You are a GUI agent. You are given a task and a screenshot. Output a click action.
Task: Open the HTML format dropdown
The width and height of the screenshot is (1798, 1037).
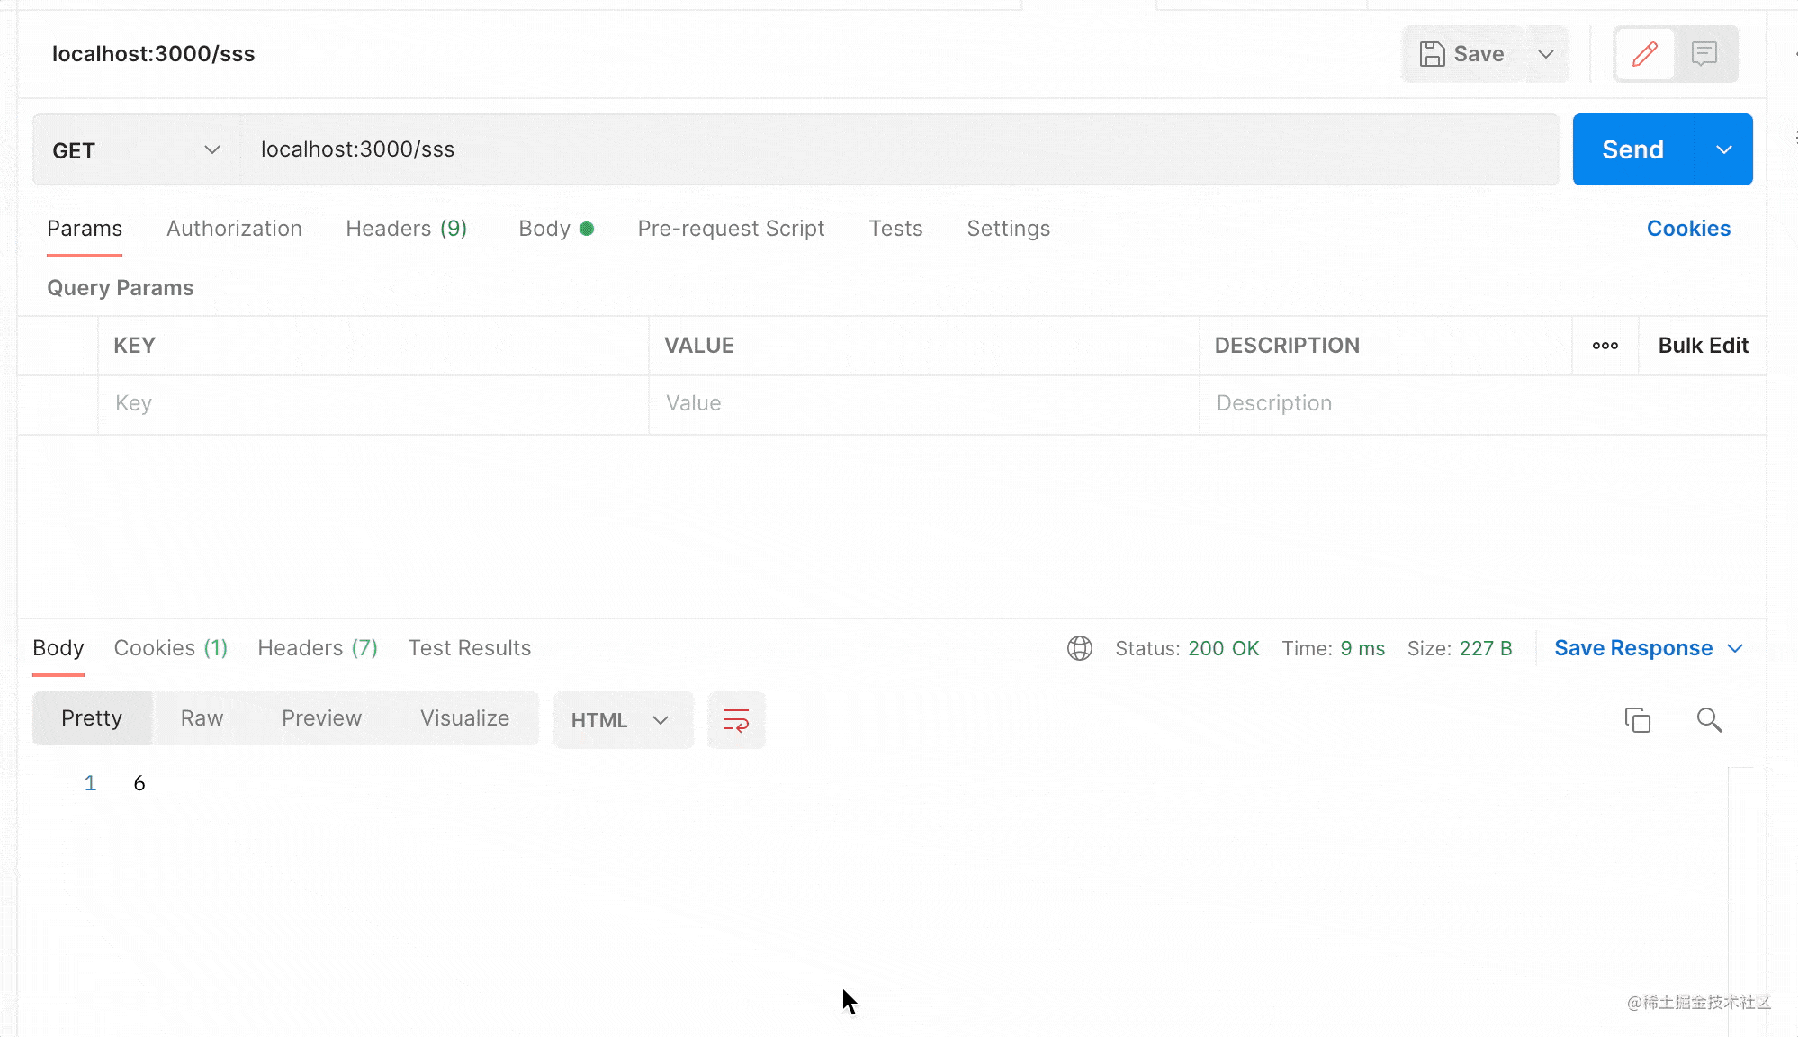[621, 720]
